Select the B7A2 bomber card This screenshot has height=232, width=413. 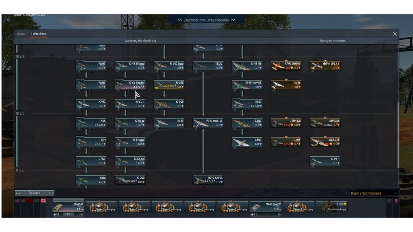208,66
